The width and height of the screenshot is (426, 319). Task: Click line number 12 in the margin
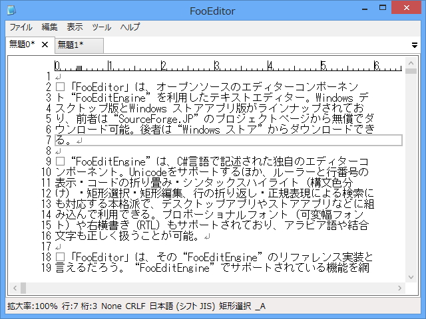click(46, 193)
